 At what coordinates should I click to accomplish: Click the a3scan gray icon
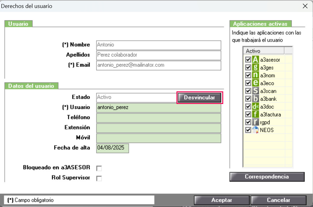(x=255, y=91)
